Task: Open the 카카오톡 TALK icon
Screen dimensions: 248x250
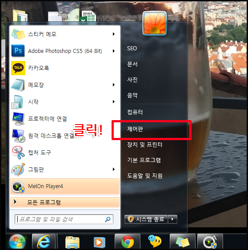Action: click(18, 68)
